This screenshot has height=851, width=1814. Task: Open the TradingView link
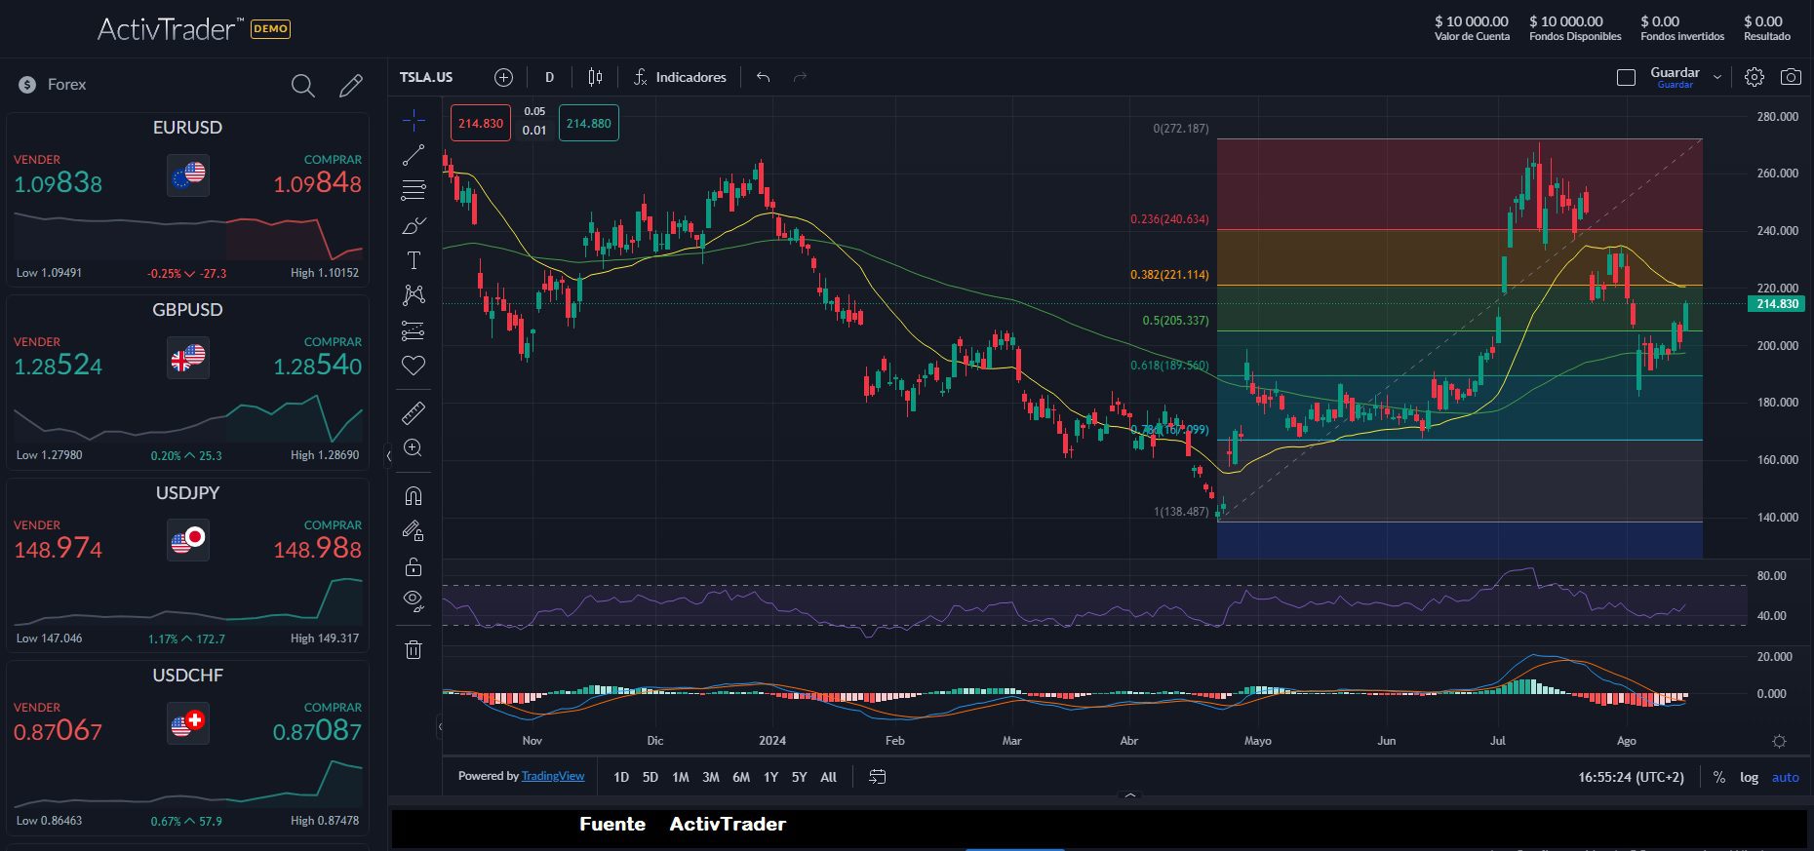[553, 776]
